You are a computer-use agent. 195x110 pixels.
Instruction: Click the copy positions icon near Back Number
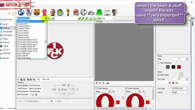click(33, 94)
